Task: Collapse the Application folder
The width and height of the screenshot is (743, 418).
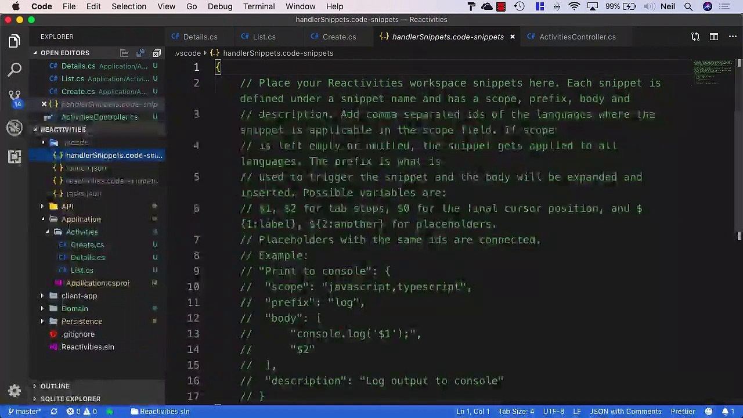Action: 81,219
